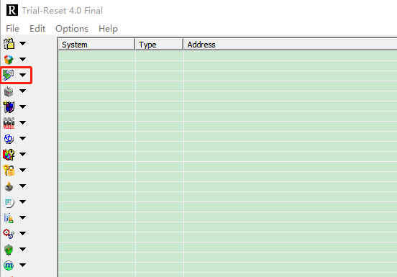Sort by the System column header
The height and width of the screenshot is (277, 397).
tap(96, 45)
